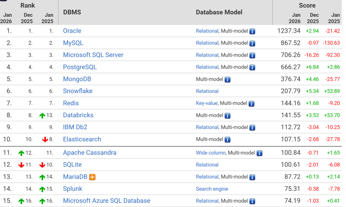The height and width of the screenshot is (207, 346).
Task: Click Relational model link in Snowflake row
Action: [x=207, y=91]
